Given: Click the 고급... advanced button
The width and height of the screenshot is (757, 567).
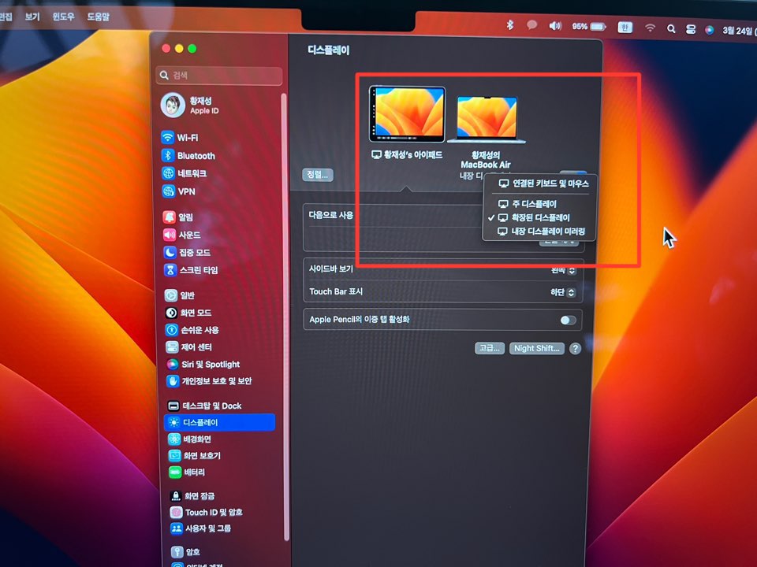Looking at the screenshot, I should 489,348.
